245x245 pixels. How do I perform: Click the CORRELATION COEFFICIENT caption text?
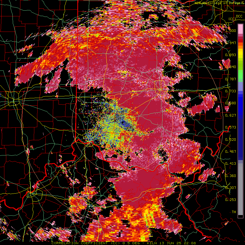click(x=124, y=243)
